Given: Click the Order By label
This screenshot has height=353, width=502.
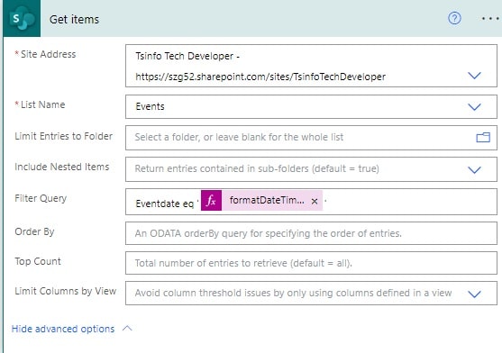Looking at the screenshot, I should [x=34, y=231].
